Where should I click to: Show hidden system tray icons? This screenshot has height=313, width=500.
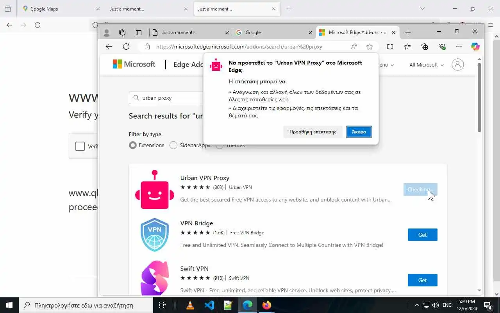(x=416, y=305)
